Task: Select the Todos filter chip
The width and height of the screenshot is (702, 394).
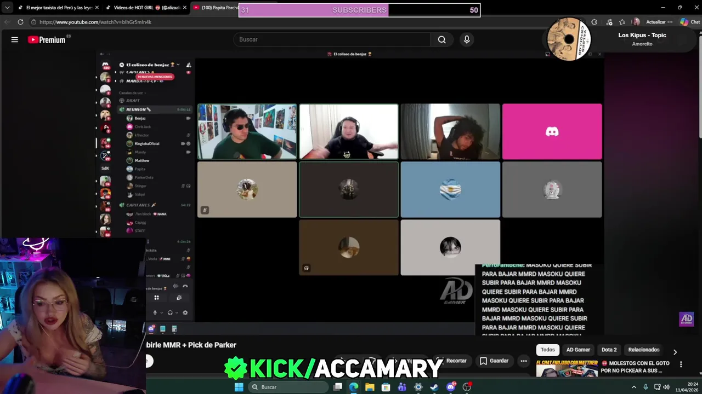Action: click(548, 350)
